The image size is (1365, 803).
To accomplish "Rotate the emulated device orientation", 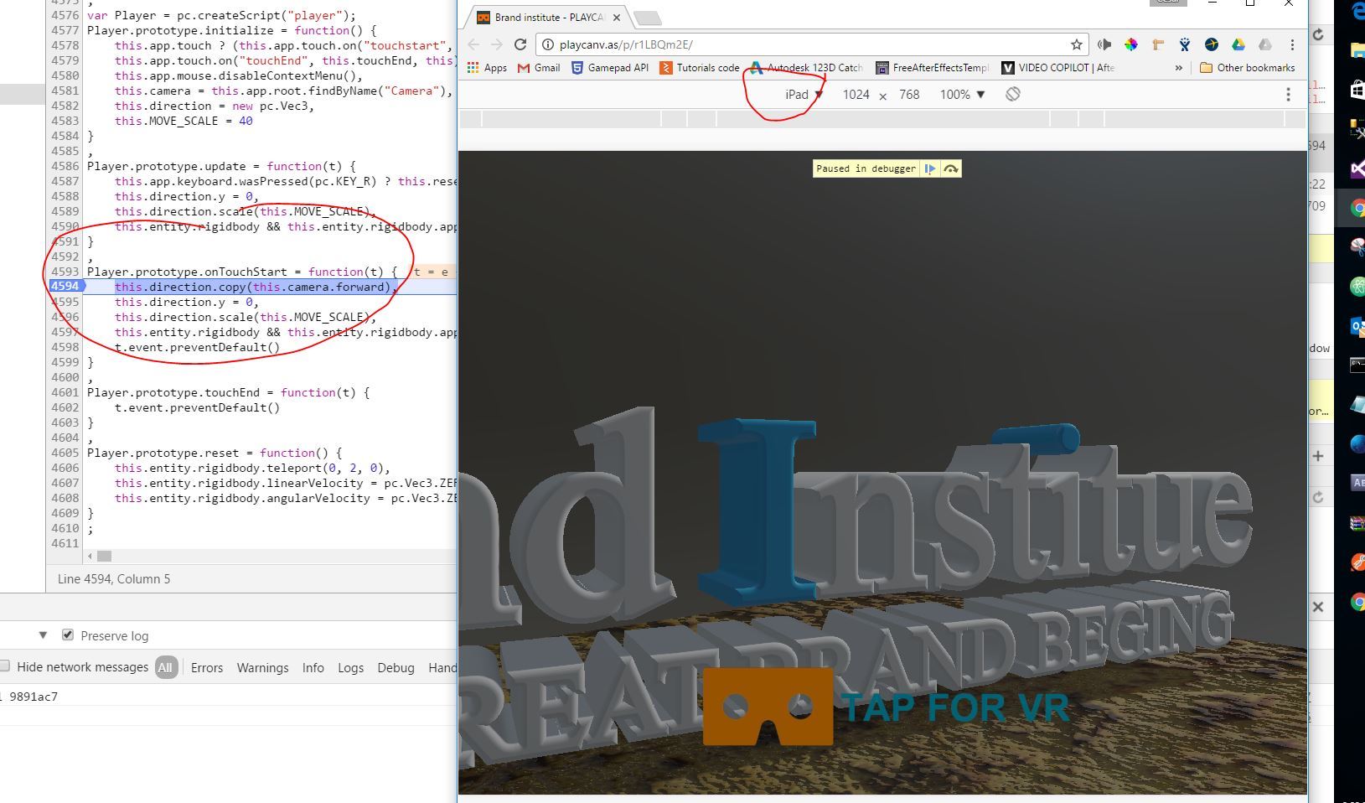I will pyautogui.click(x=1013, y=94).
